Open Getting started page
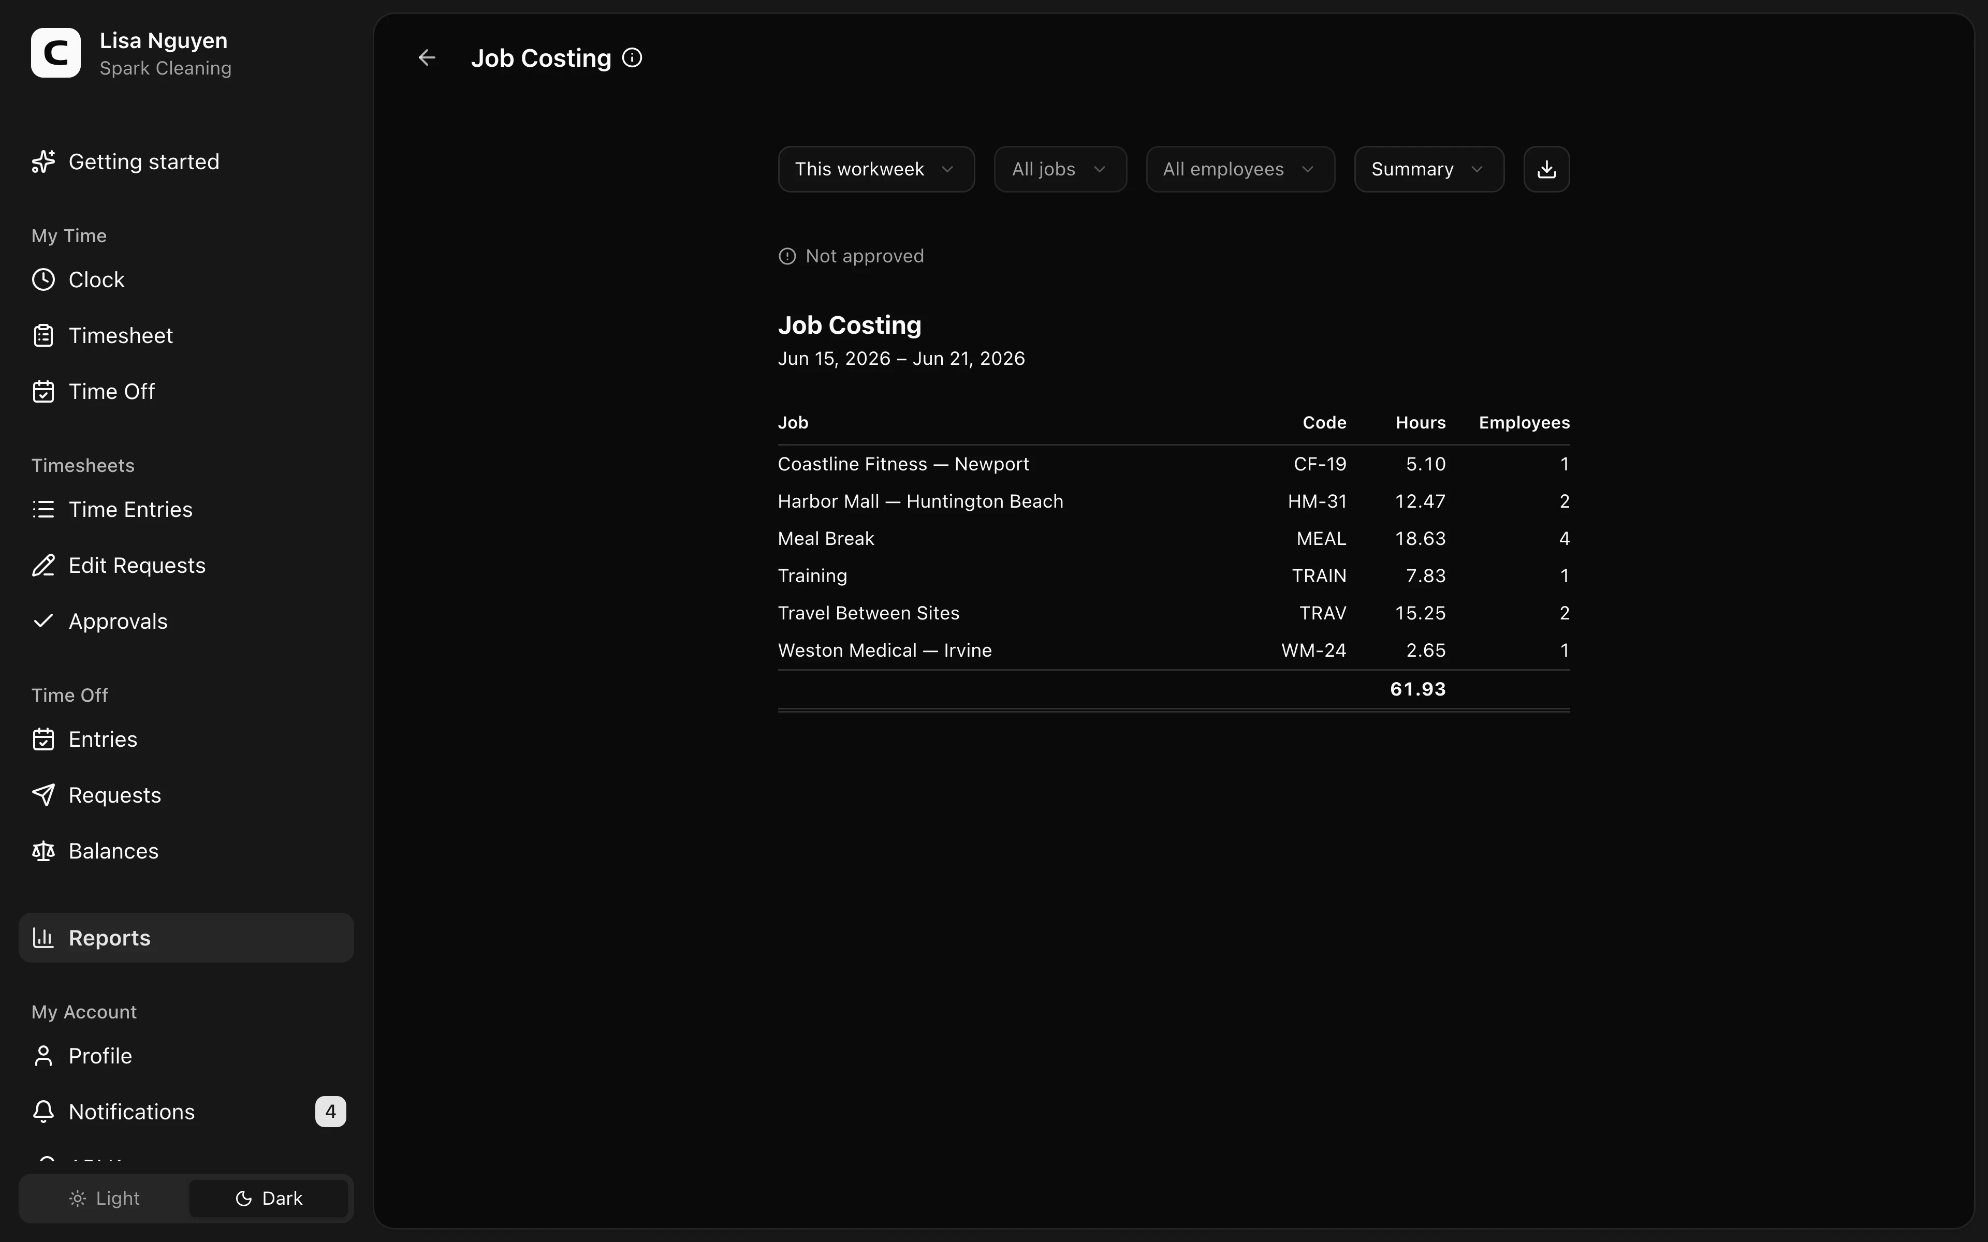Viewport: 1988px width, 1242px height. coord(186,162)
